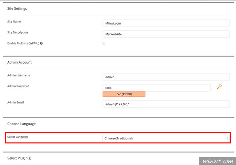Viewport: 236px width, 165px height.
Task: Click the Admin Username label
Action: [19, 75]
